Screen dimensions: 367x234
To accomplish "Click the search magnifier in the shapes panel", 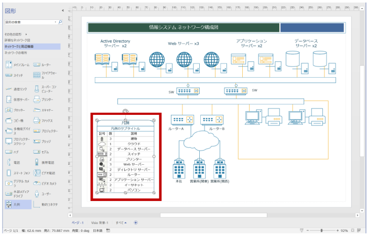I will [x=60, y=22].
